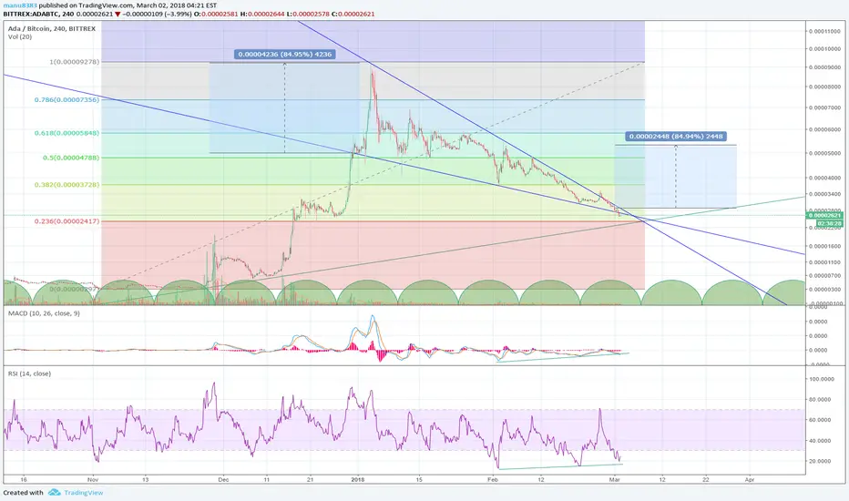Screen dimensions: 849x501
Task: Click the 0.00004000 price axis tick
Action: click(824, 178)
